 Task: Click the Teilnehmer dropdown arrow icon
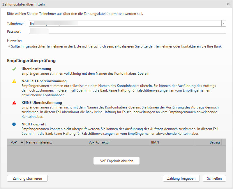[x=223, y=23]
